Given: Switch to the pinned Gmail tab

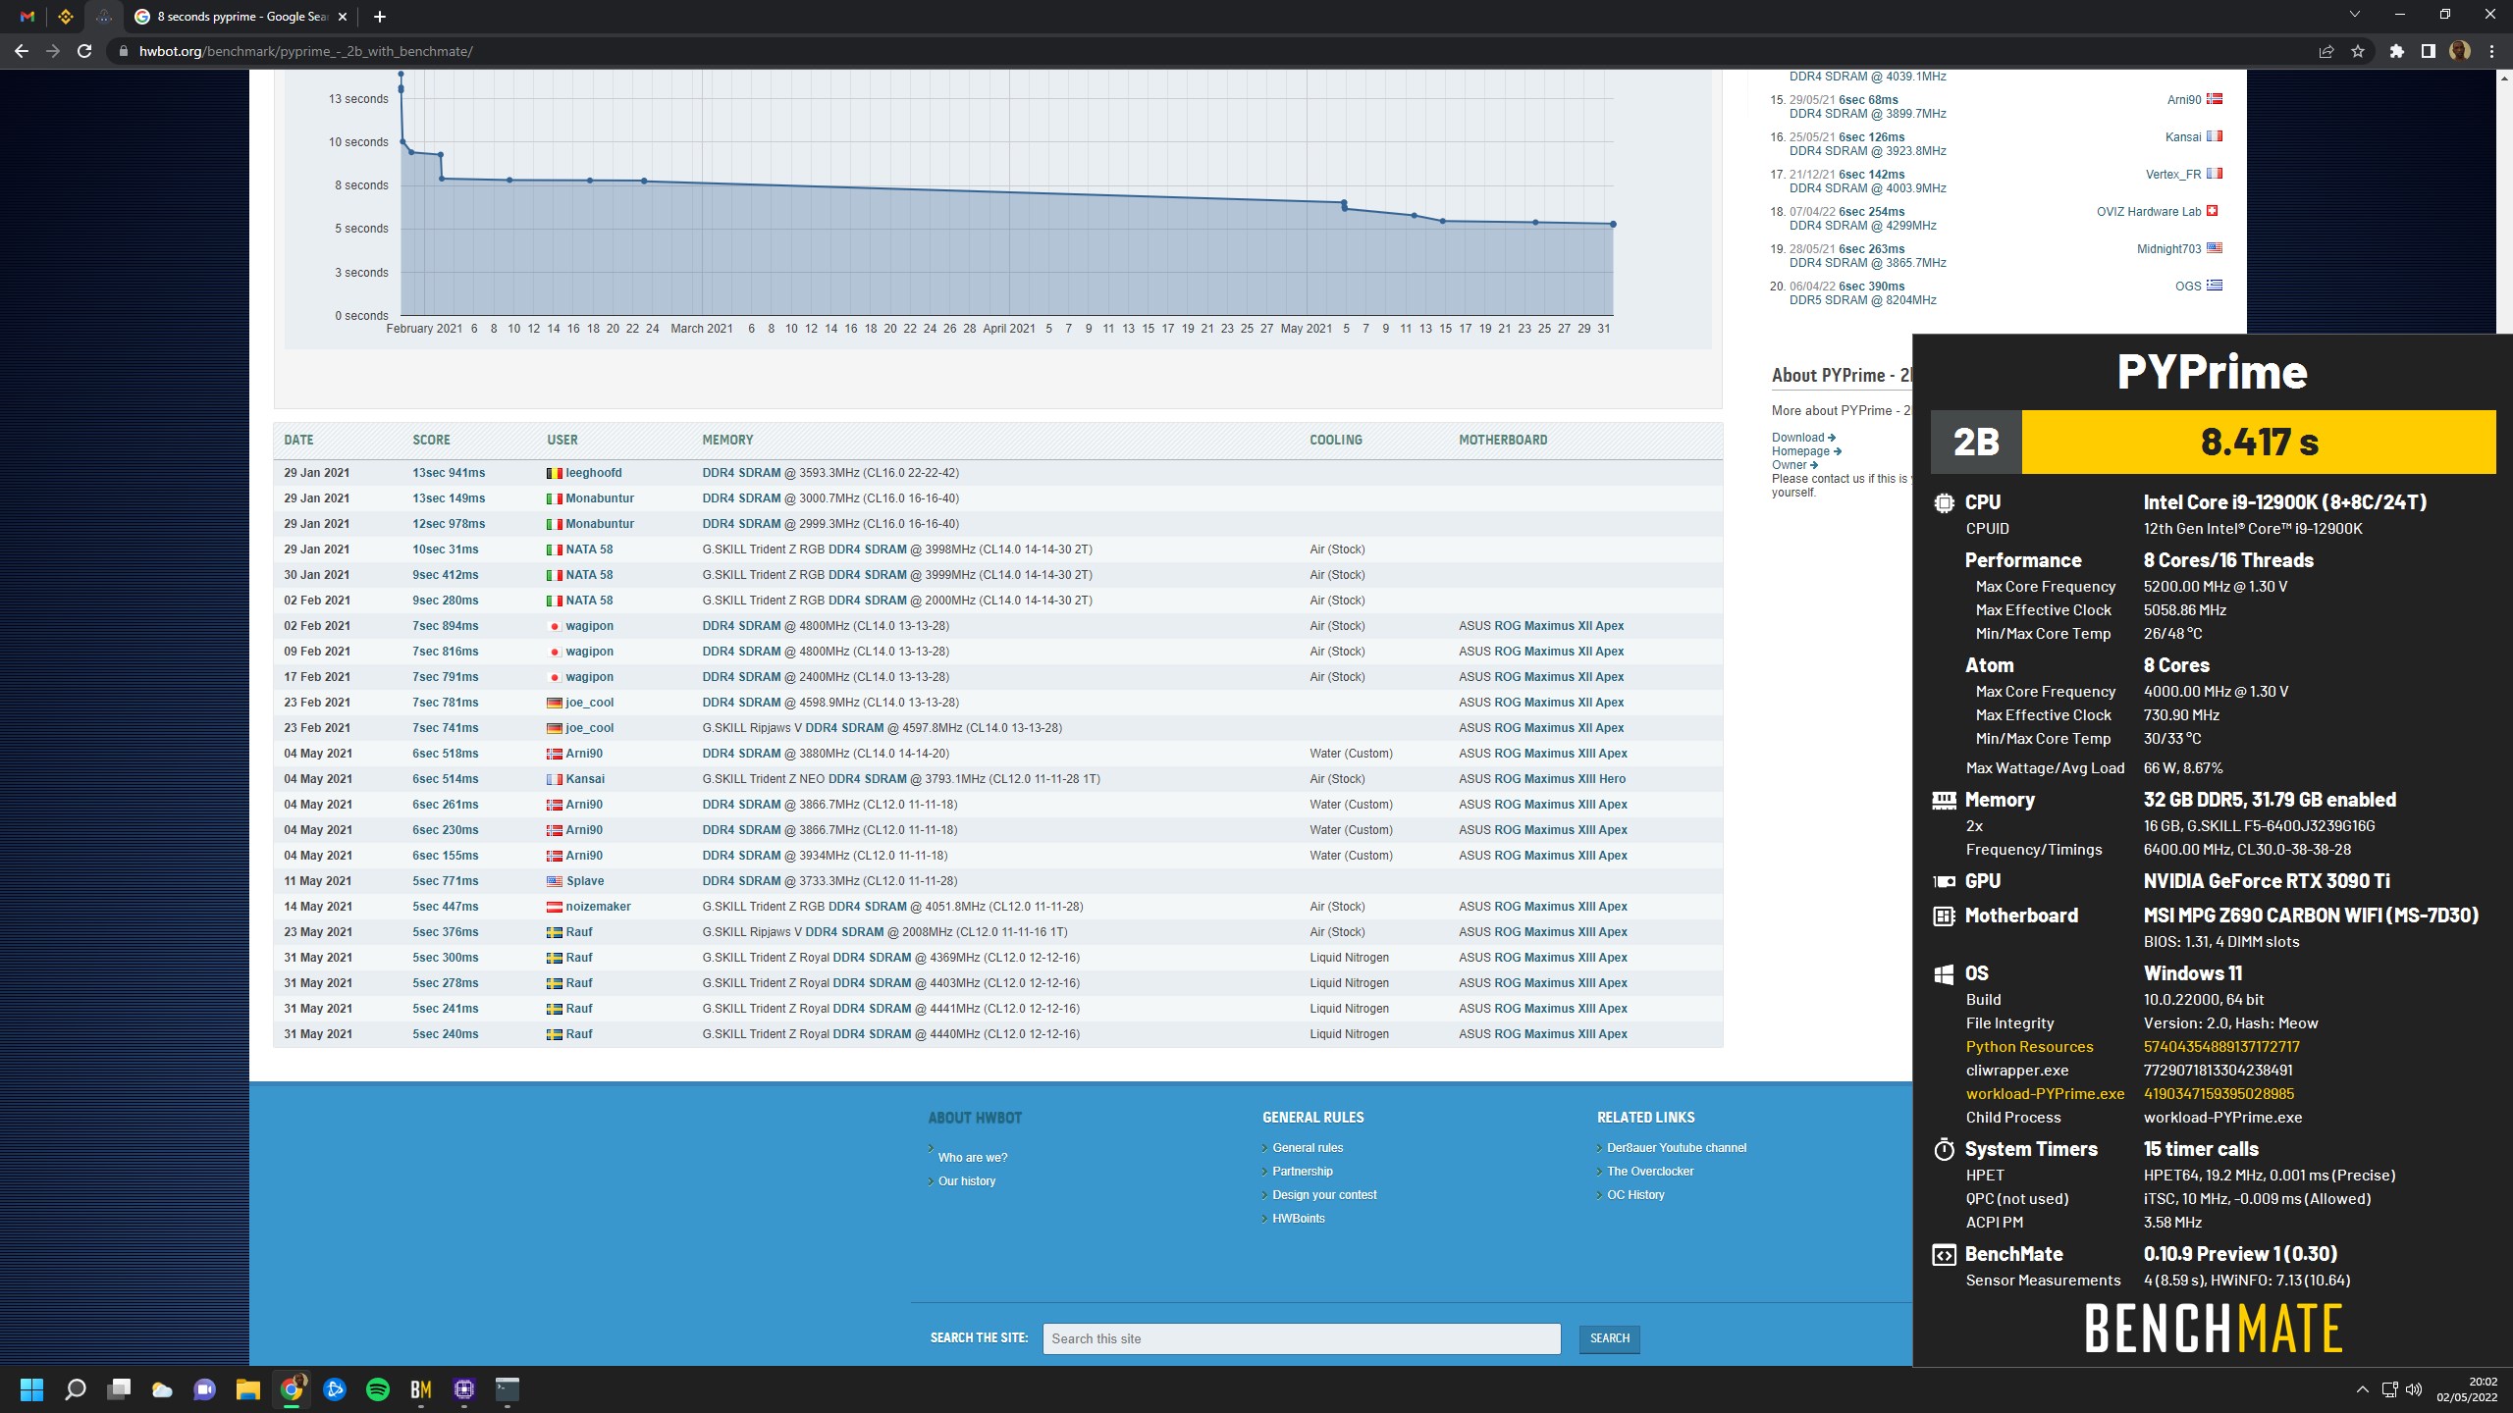Looking at the screenshot, I should 27,17.
